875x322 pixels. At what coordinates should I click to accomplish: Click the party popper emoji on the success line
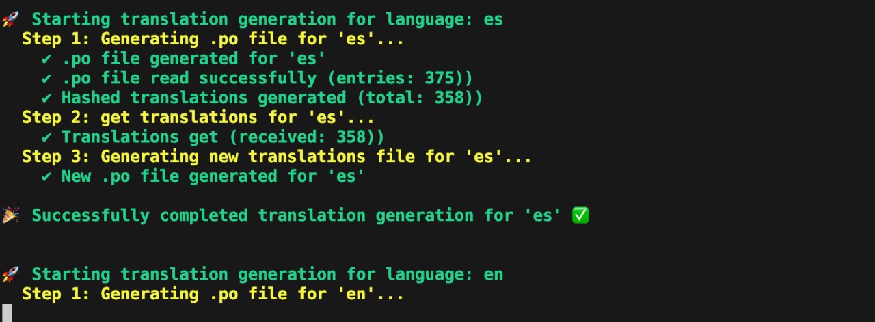point(10,215)
